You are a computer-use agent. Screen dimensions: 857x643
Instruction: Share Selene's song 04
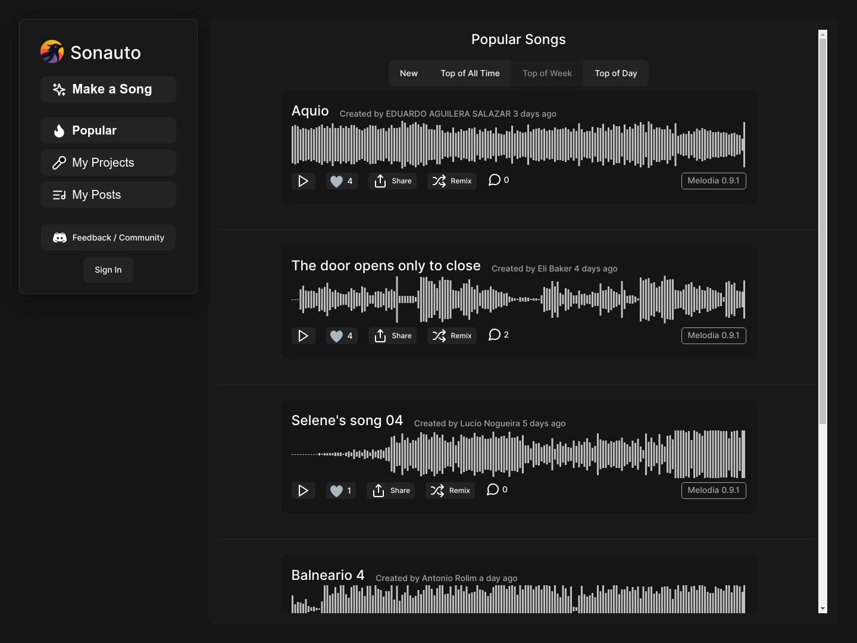point(391,491)
